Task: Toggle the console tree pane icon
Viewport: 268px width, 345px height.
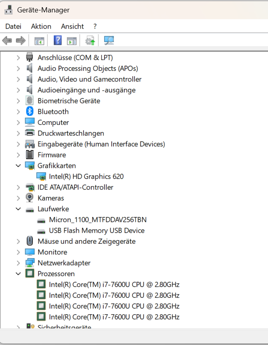Action: tap(39, 41)
